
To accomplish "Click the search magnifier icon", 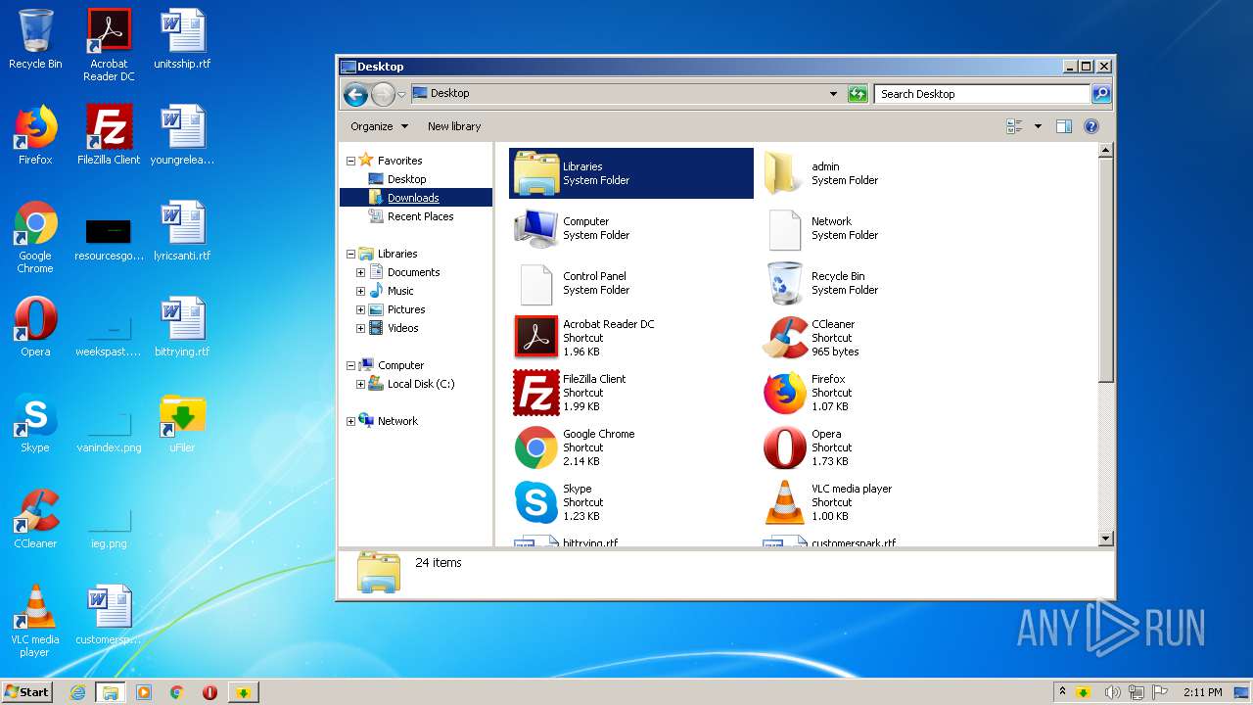I will click(x=1101, y=94).
